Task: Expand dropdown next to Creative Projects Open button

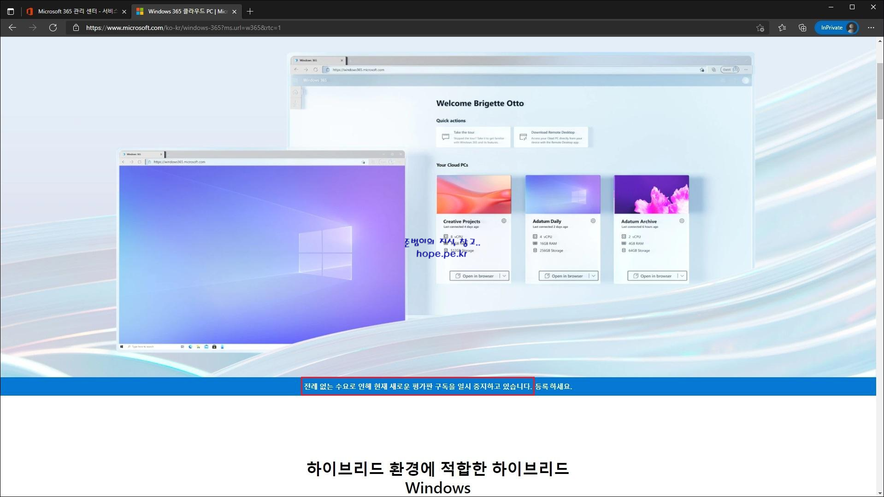Action: click(504, 276)
